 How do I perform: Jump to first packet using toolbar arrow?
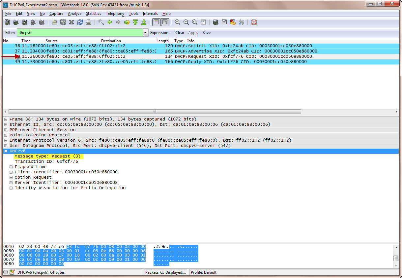(x=135, y=22)
